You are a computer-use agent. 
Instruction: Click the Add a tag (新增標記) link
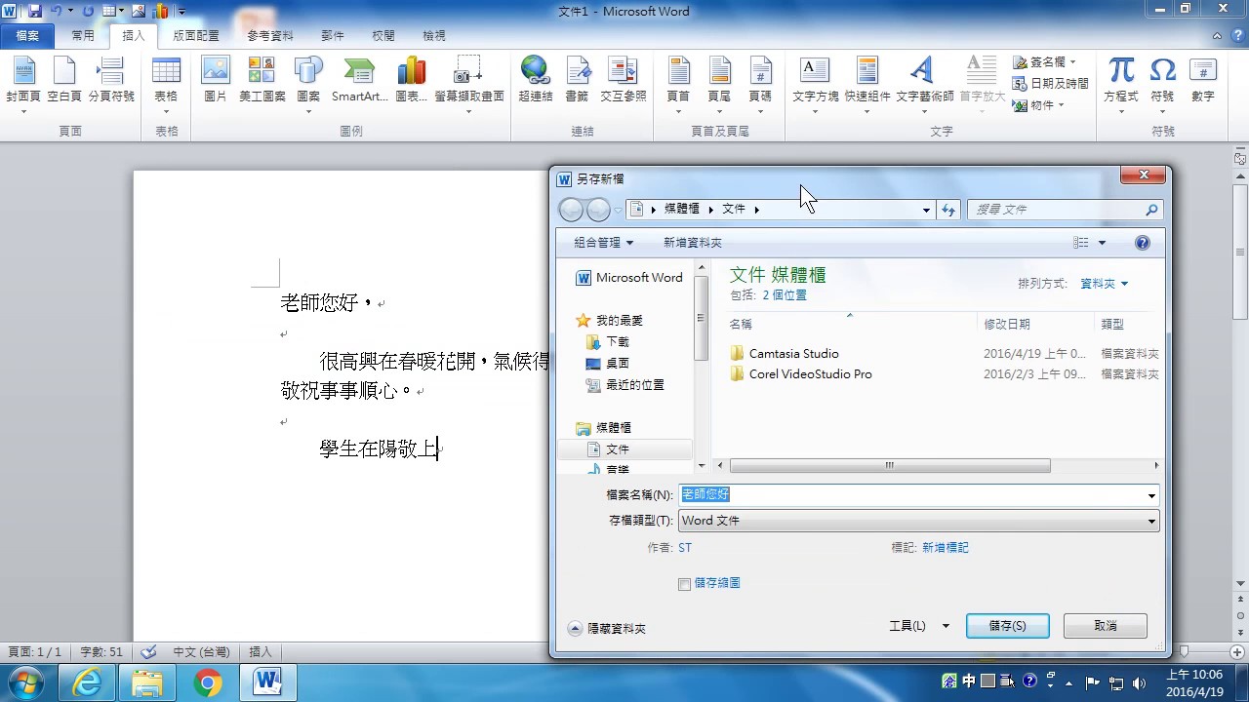tap(946, 548)
